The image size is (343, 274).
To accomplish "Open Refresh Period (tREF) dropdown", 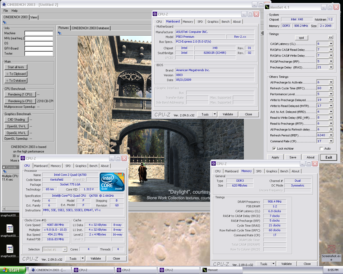I will tap(331, 135).
